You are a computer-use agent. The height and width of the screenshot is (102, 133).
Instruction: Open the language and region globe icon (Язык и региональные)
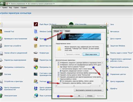36,96
